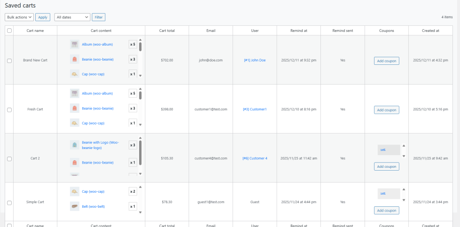Click coupon list up arrow in Cart 2

point(404,146)
